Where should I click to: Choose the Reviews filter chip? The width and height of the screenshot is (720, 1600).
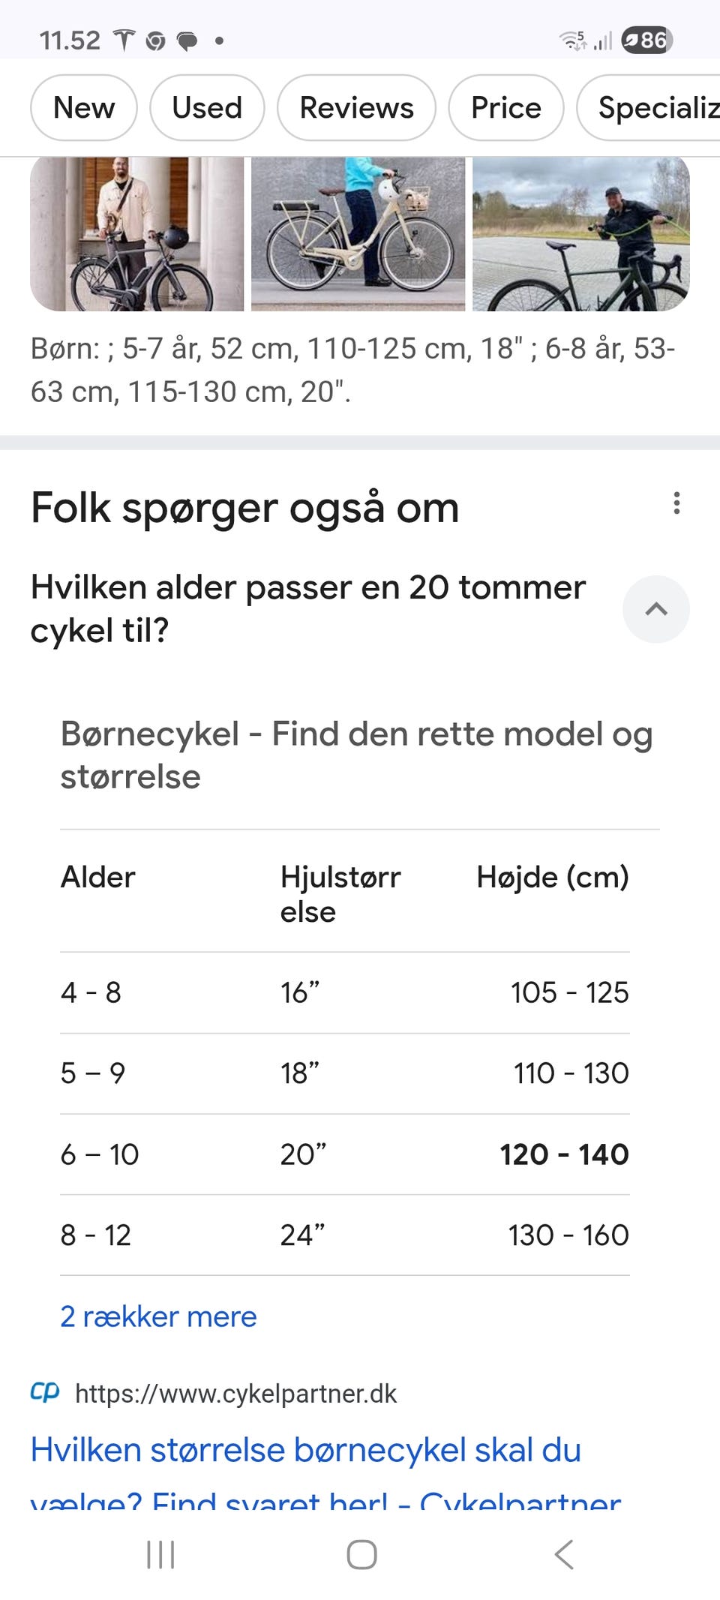356,108
